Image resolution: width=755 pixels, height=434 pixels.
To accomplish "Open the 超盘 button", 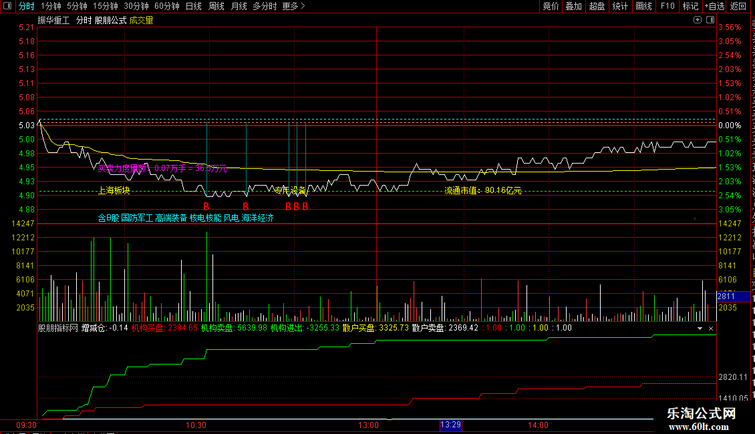I will point(597,6).
